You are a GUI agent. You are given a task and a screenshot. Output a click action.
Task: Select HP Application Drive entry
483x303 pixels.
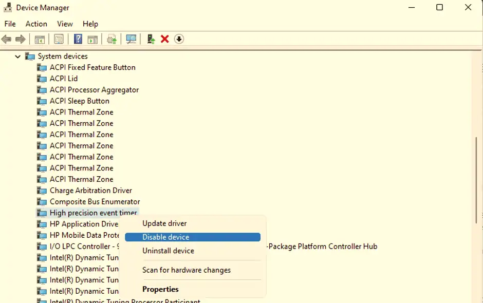tap(84, 224)
